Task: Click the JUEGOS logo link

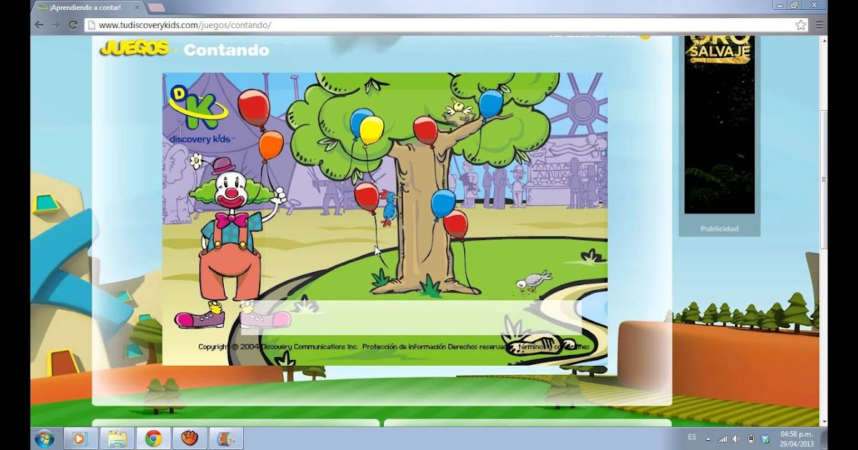Action: [134, 49]
